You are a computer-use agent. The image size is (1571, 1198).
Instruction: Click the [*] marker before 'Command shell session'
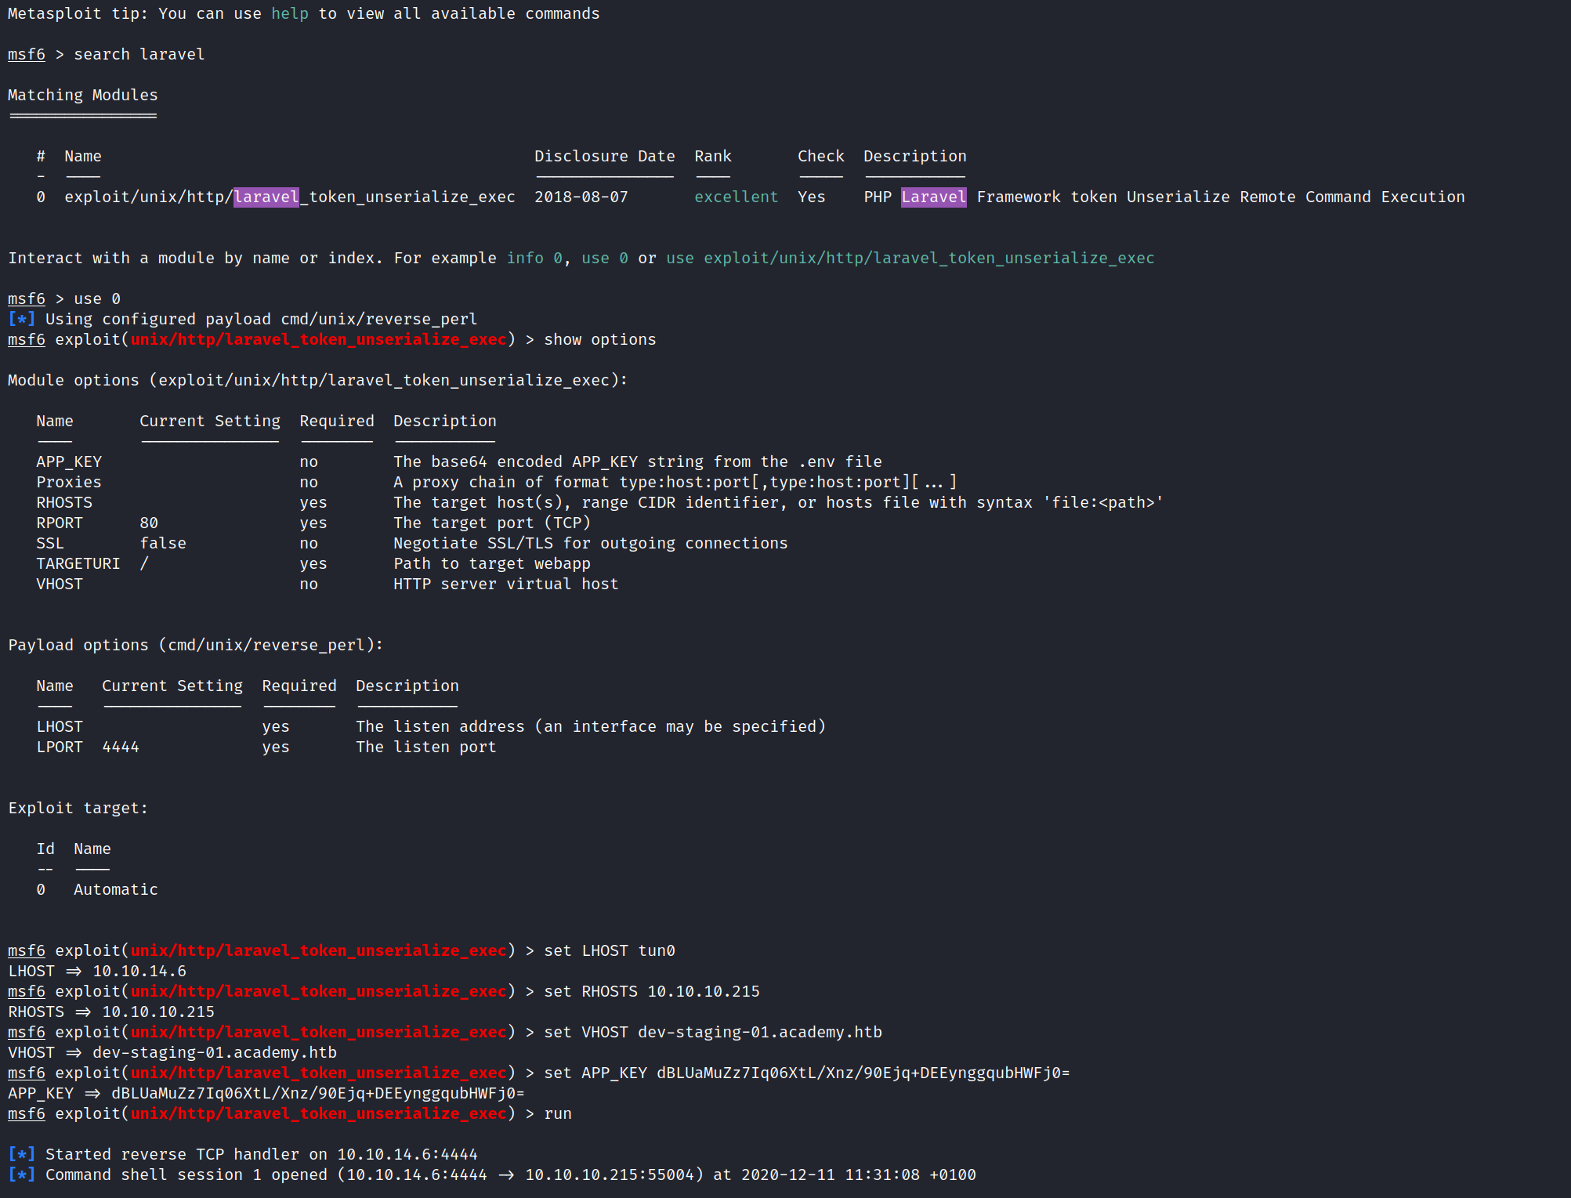(x=21, y=1174)
